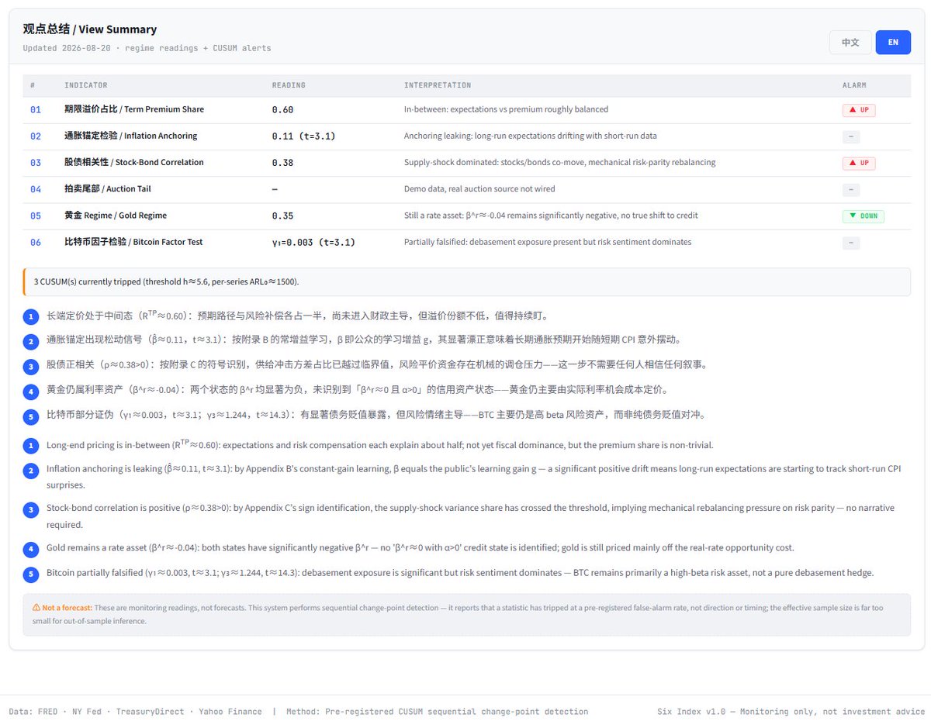Image resolution: width=931 pixels, height=721 pixels.
Task: Click numbered bullet 2 beside 通胀锚定出现松动信号
Action: pyautogui.click(x=30, y=341)
